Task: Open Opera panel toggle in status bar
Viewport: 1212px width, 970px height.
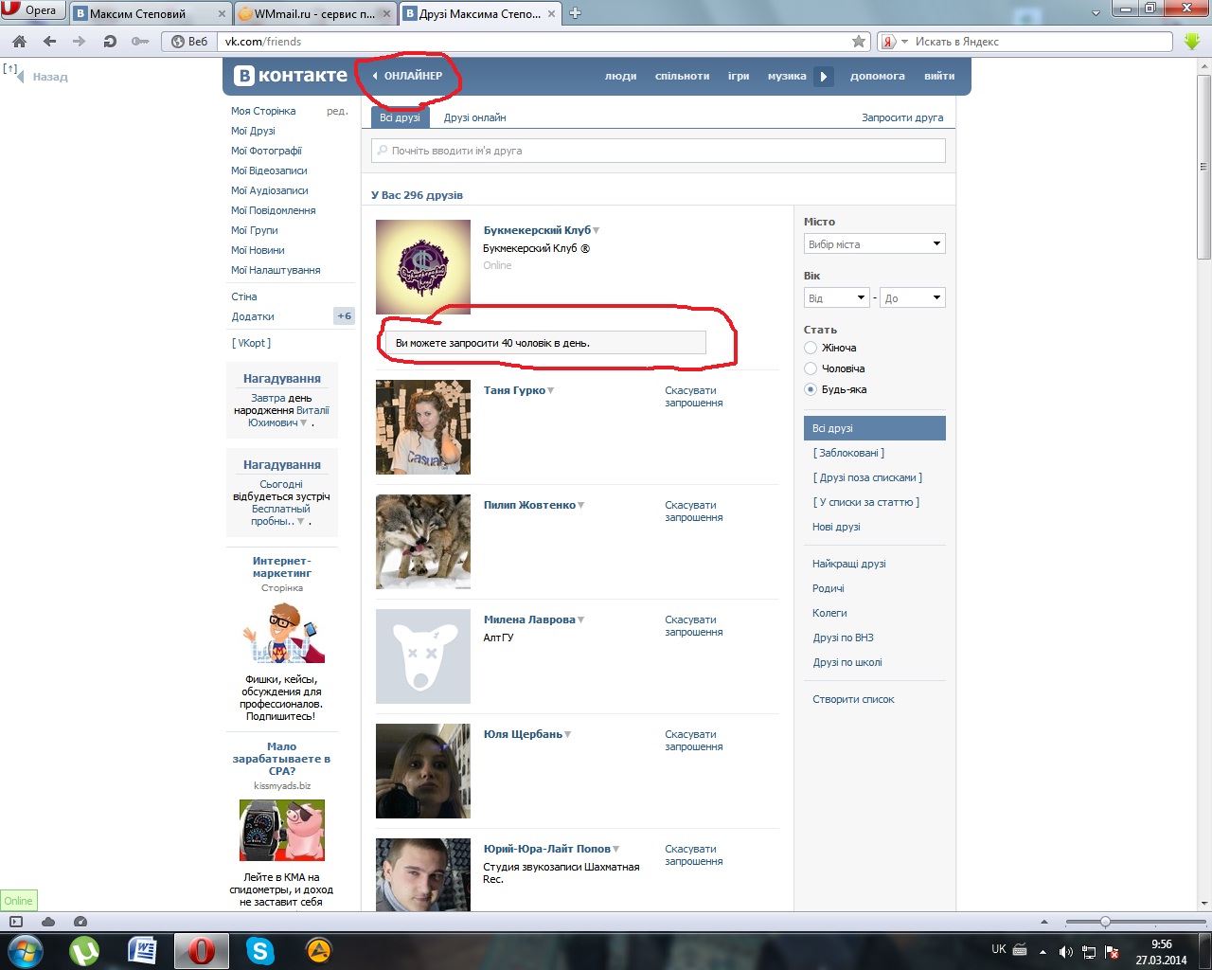Action: pyautogui.click(x=16, y=922)
